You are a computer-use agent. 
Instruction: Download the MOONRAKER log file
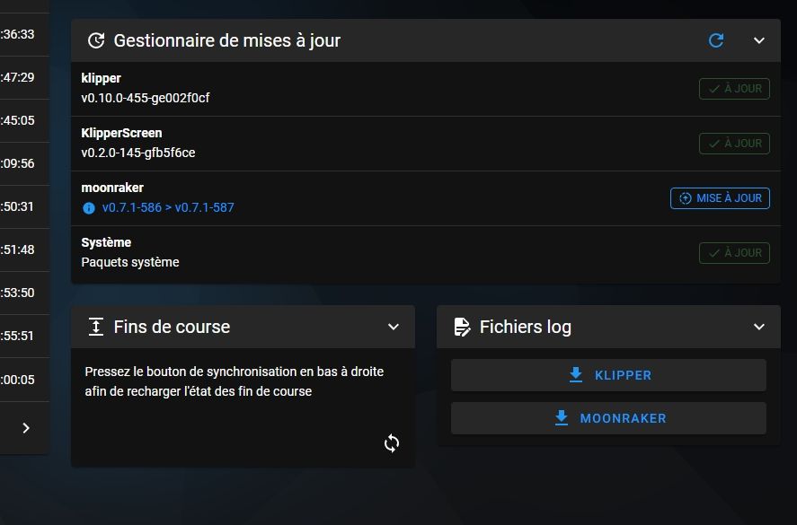[x=608, y=418]
